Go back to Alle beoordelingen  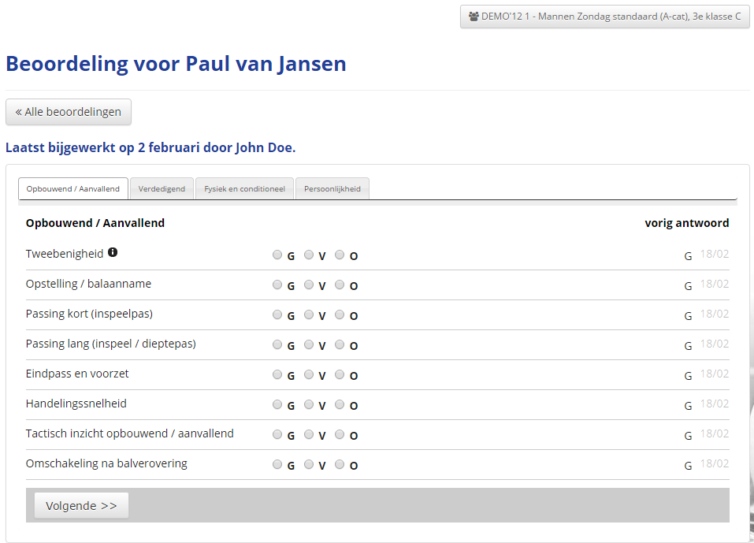(x=69, y=112)
